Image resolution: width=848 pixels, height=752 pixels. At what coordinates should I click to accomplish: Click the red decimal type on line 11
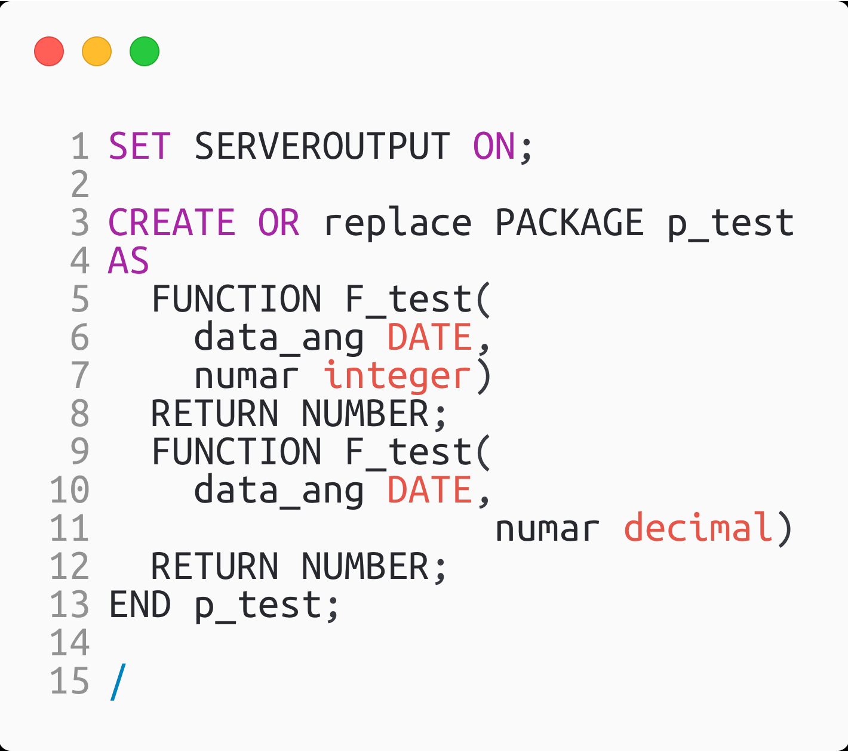[699, 529]
